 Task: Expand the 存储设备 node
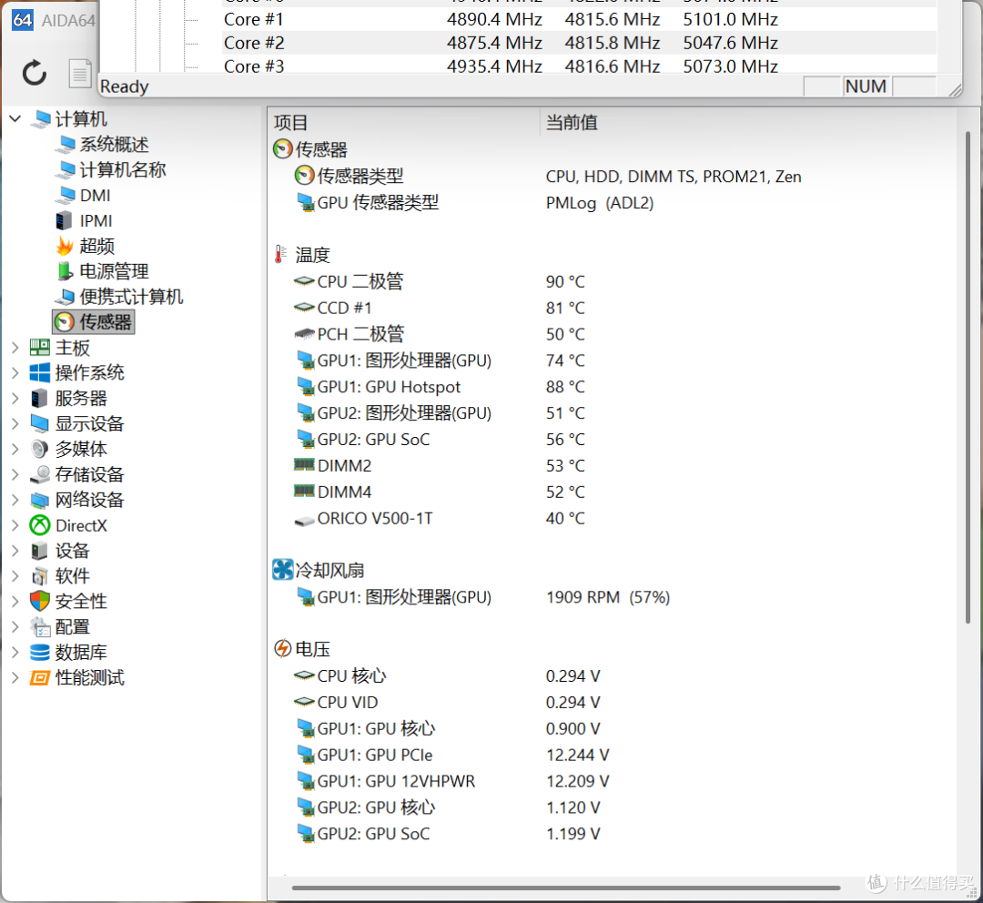pos(15,474)
